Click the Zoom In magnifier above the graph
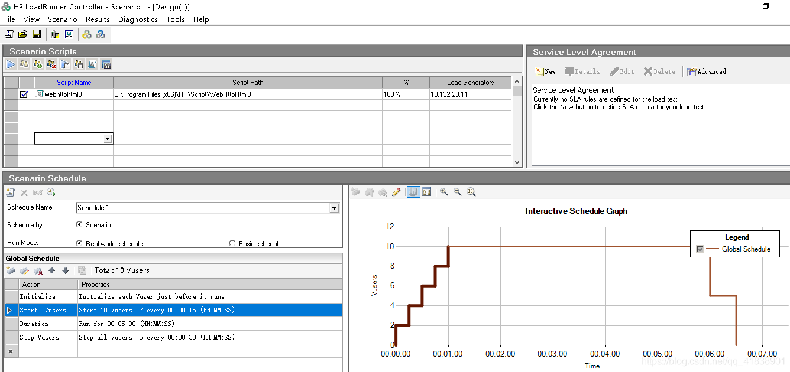The height and width of the screenshot is (372, 790). point(444,192)
